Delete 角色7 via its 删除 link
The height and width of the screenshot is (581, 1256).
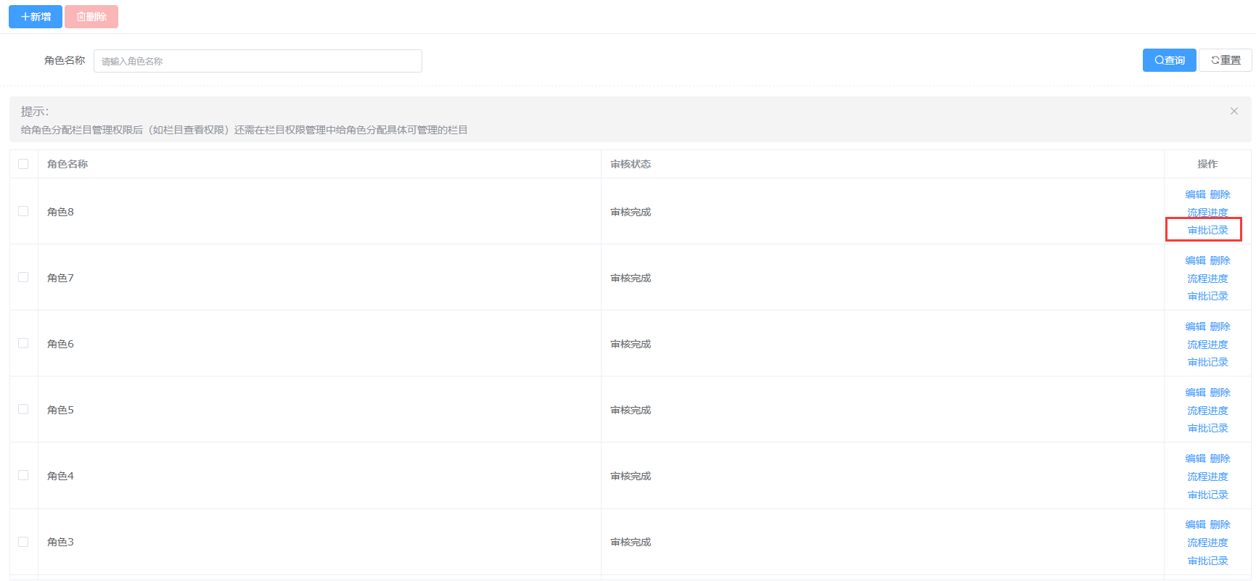tap(1220, 260)
